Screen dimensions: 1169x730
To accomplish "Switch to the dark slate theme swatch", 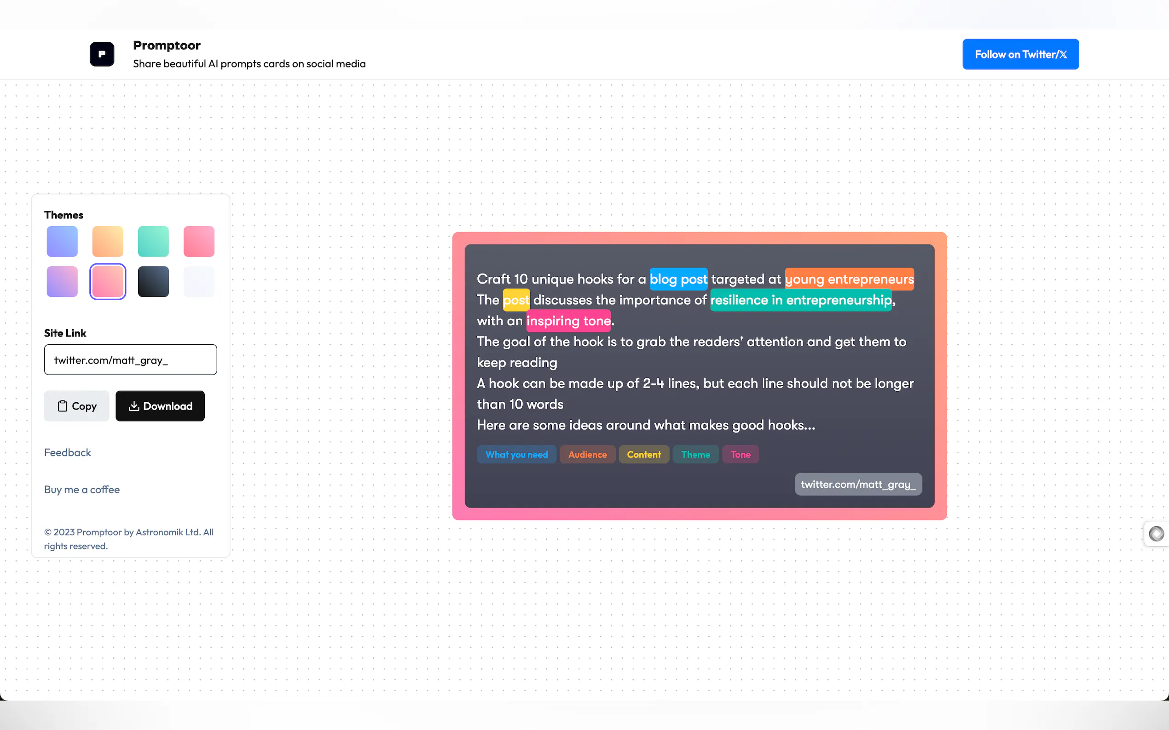I will [153, 281].
